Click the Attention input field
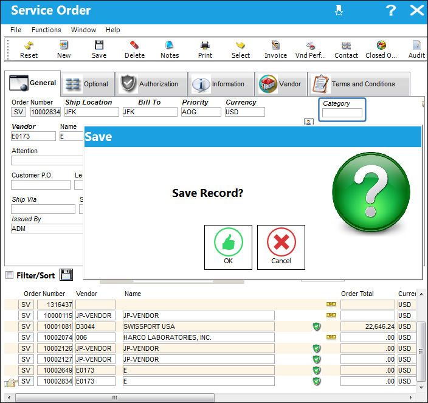The width and height of the screenshot is (428, 403). [x=47, y=160]
